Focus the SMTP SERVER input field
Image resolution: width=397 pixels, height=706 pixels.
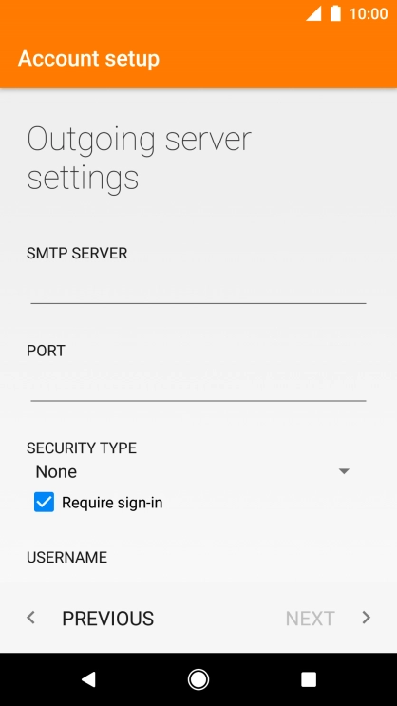tap(198, 288)
